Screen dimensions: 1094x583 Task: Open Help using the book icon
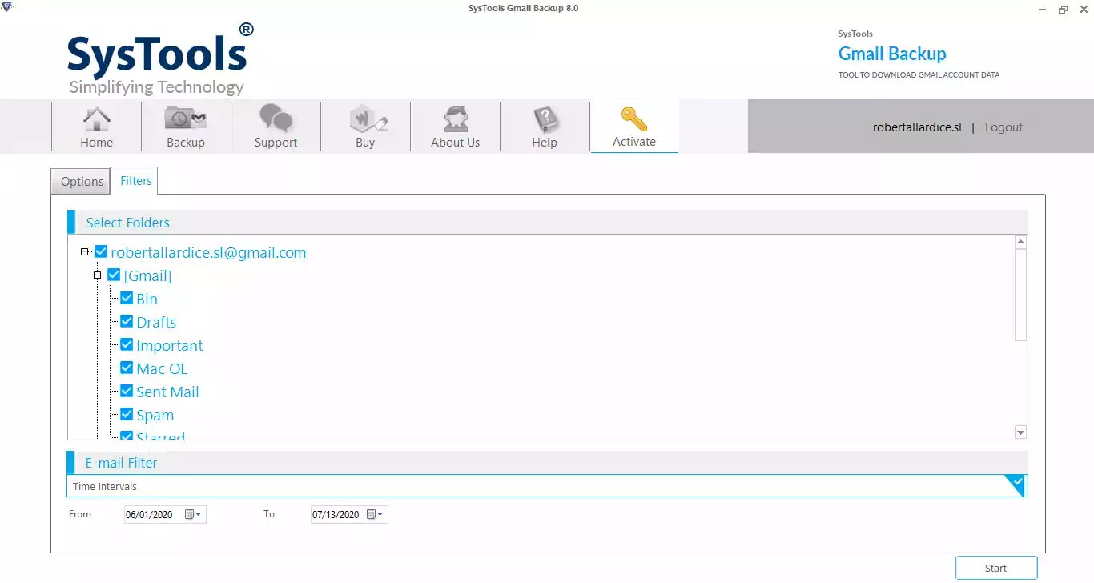[x=544, y=119]
